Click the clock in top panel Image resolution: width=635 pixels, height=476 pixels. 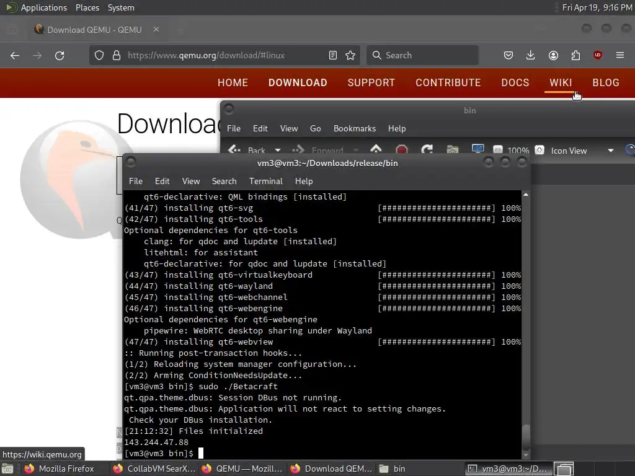[x=597, y=7]
